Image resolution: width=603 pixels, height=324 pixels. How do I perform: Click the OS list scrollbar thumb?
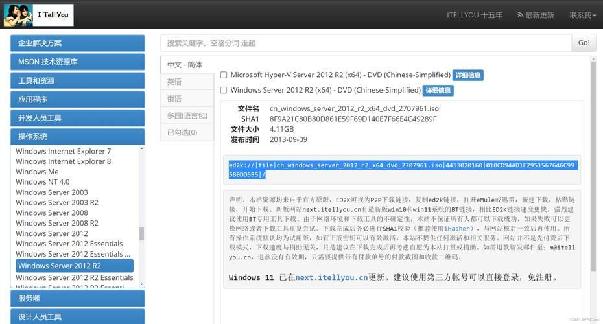click(x=141, y=233)
